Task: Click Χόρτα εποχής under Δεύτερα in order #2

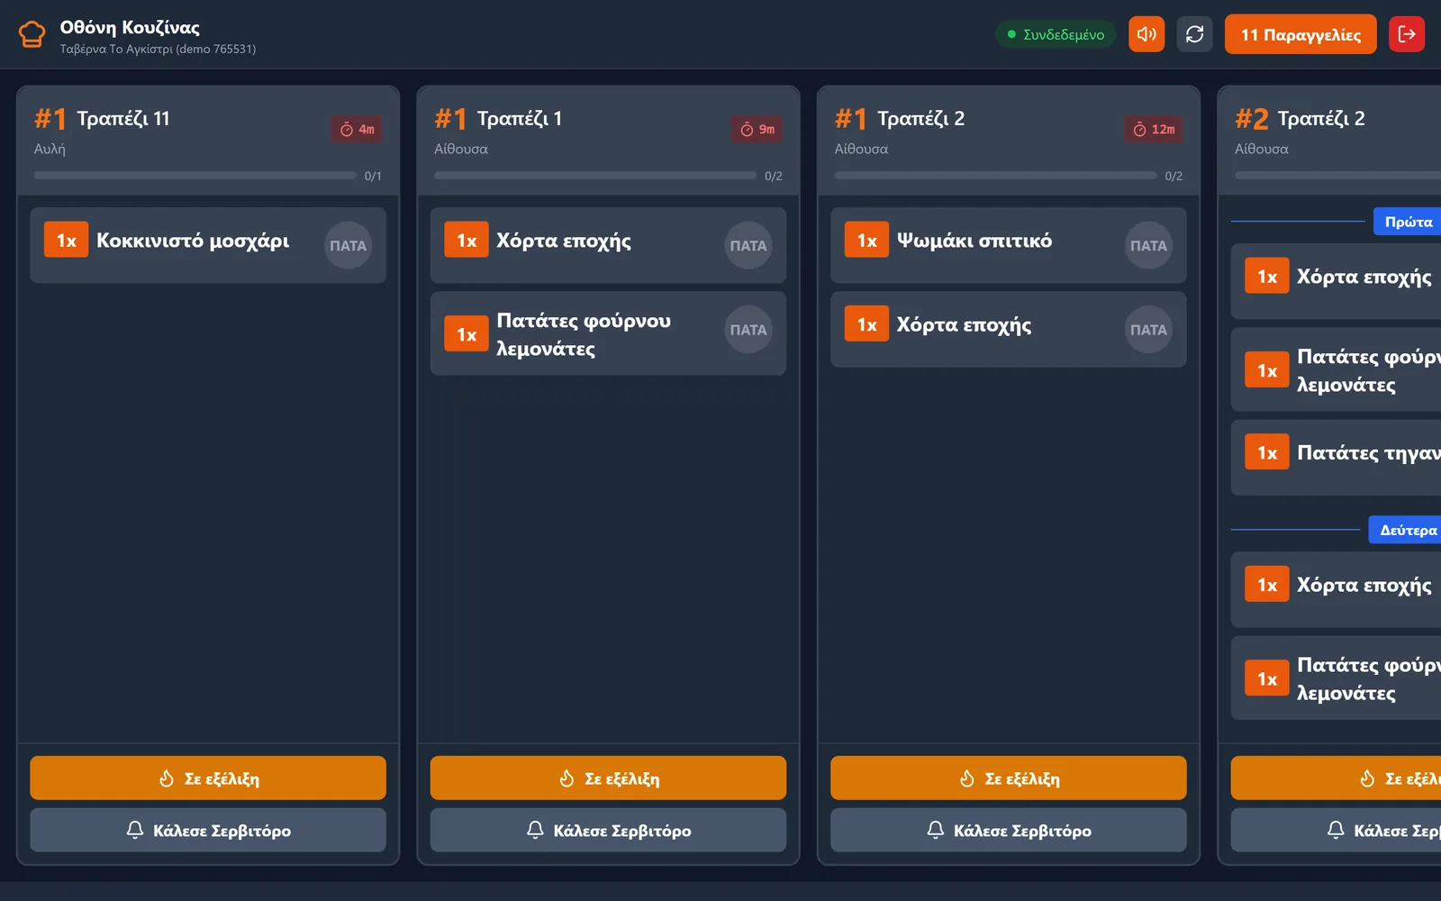Action: (x=1337, y=589)
